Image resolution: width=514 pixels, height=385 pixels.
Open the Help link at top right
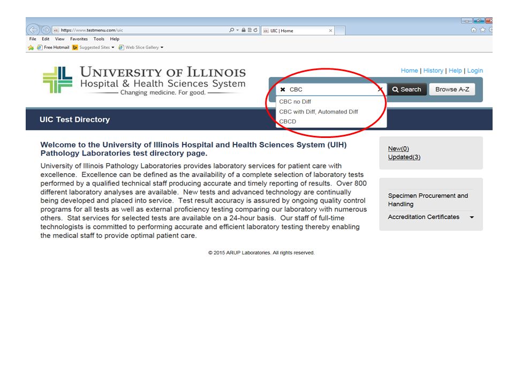[455, 71]
